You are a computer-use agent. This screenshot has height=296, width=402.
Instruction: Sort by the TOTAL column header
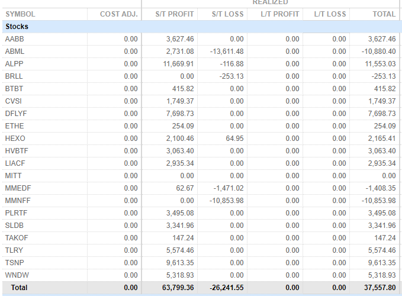384,14
